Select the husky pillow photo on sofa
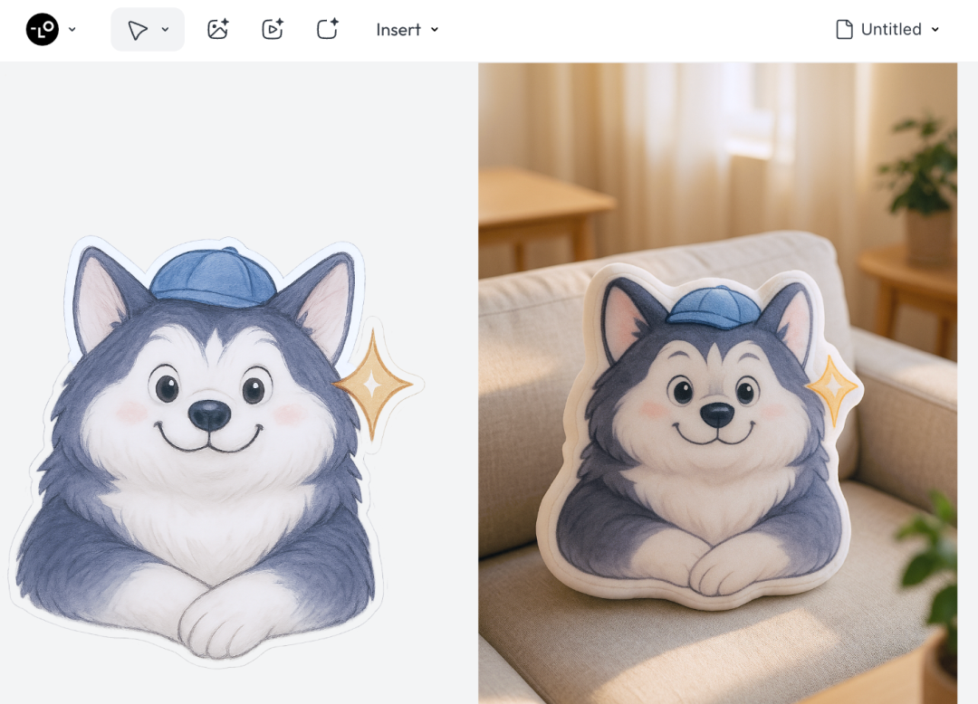The height and width of the screenshot is (704, 978). [x=718, y=383]
